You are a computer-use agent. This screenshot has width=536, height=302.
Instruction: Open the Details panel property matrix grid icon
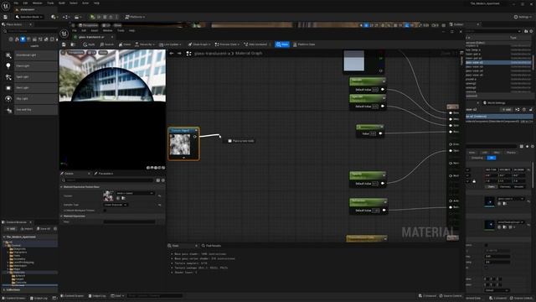(158, 180)
